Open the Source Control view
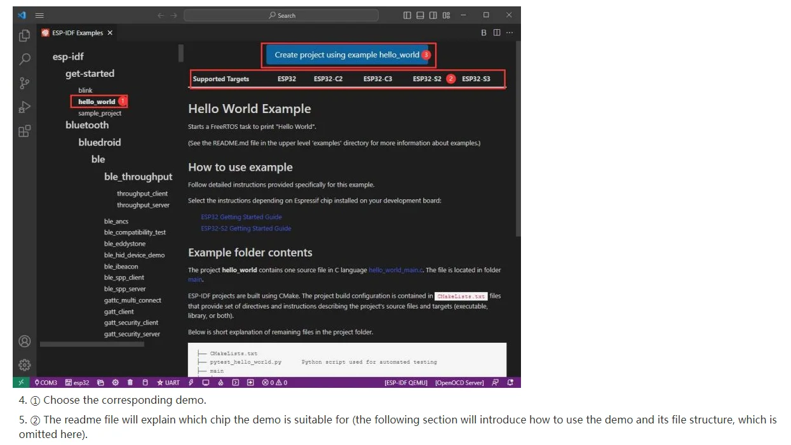The height and width of the screenshot is (445, 791). pyautogui.click(x=25, y=83)
